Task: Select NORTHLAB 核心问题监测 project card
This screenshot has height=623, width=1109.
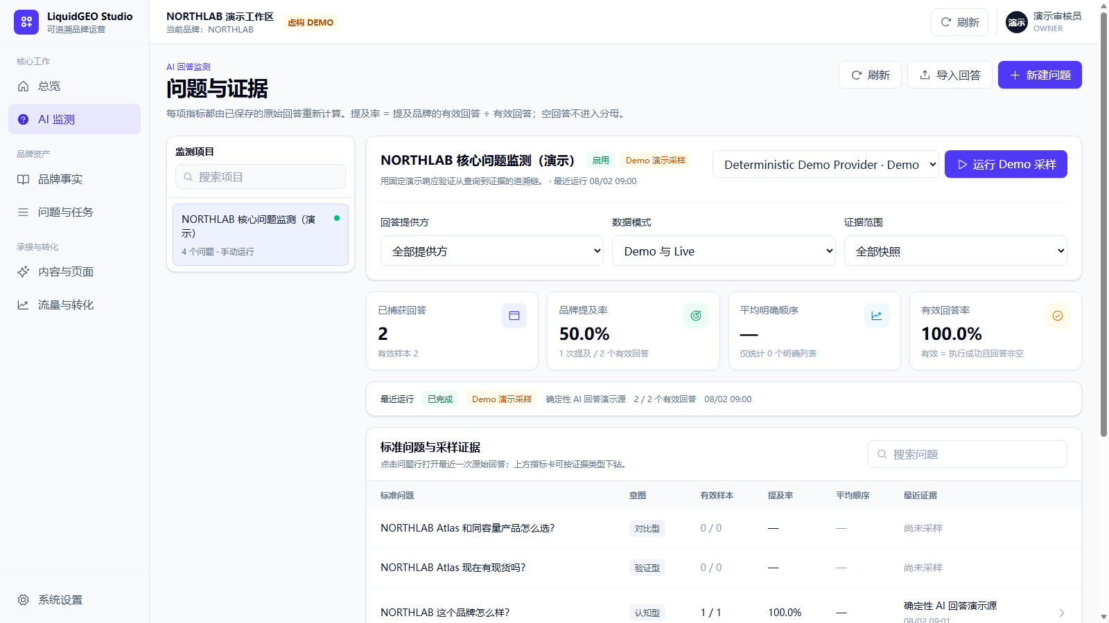Action: [261, 235]
